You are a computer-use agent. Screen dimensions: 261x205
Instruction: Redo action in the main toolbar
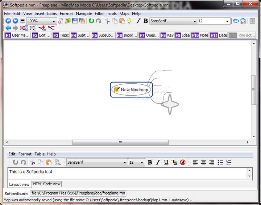[99, 21]
